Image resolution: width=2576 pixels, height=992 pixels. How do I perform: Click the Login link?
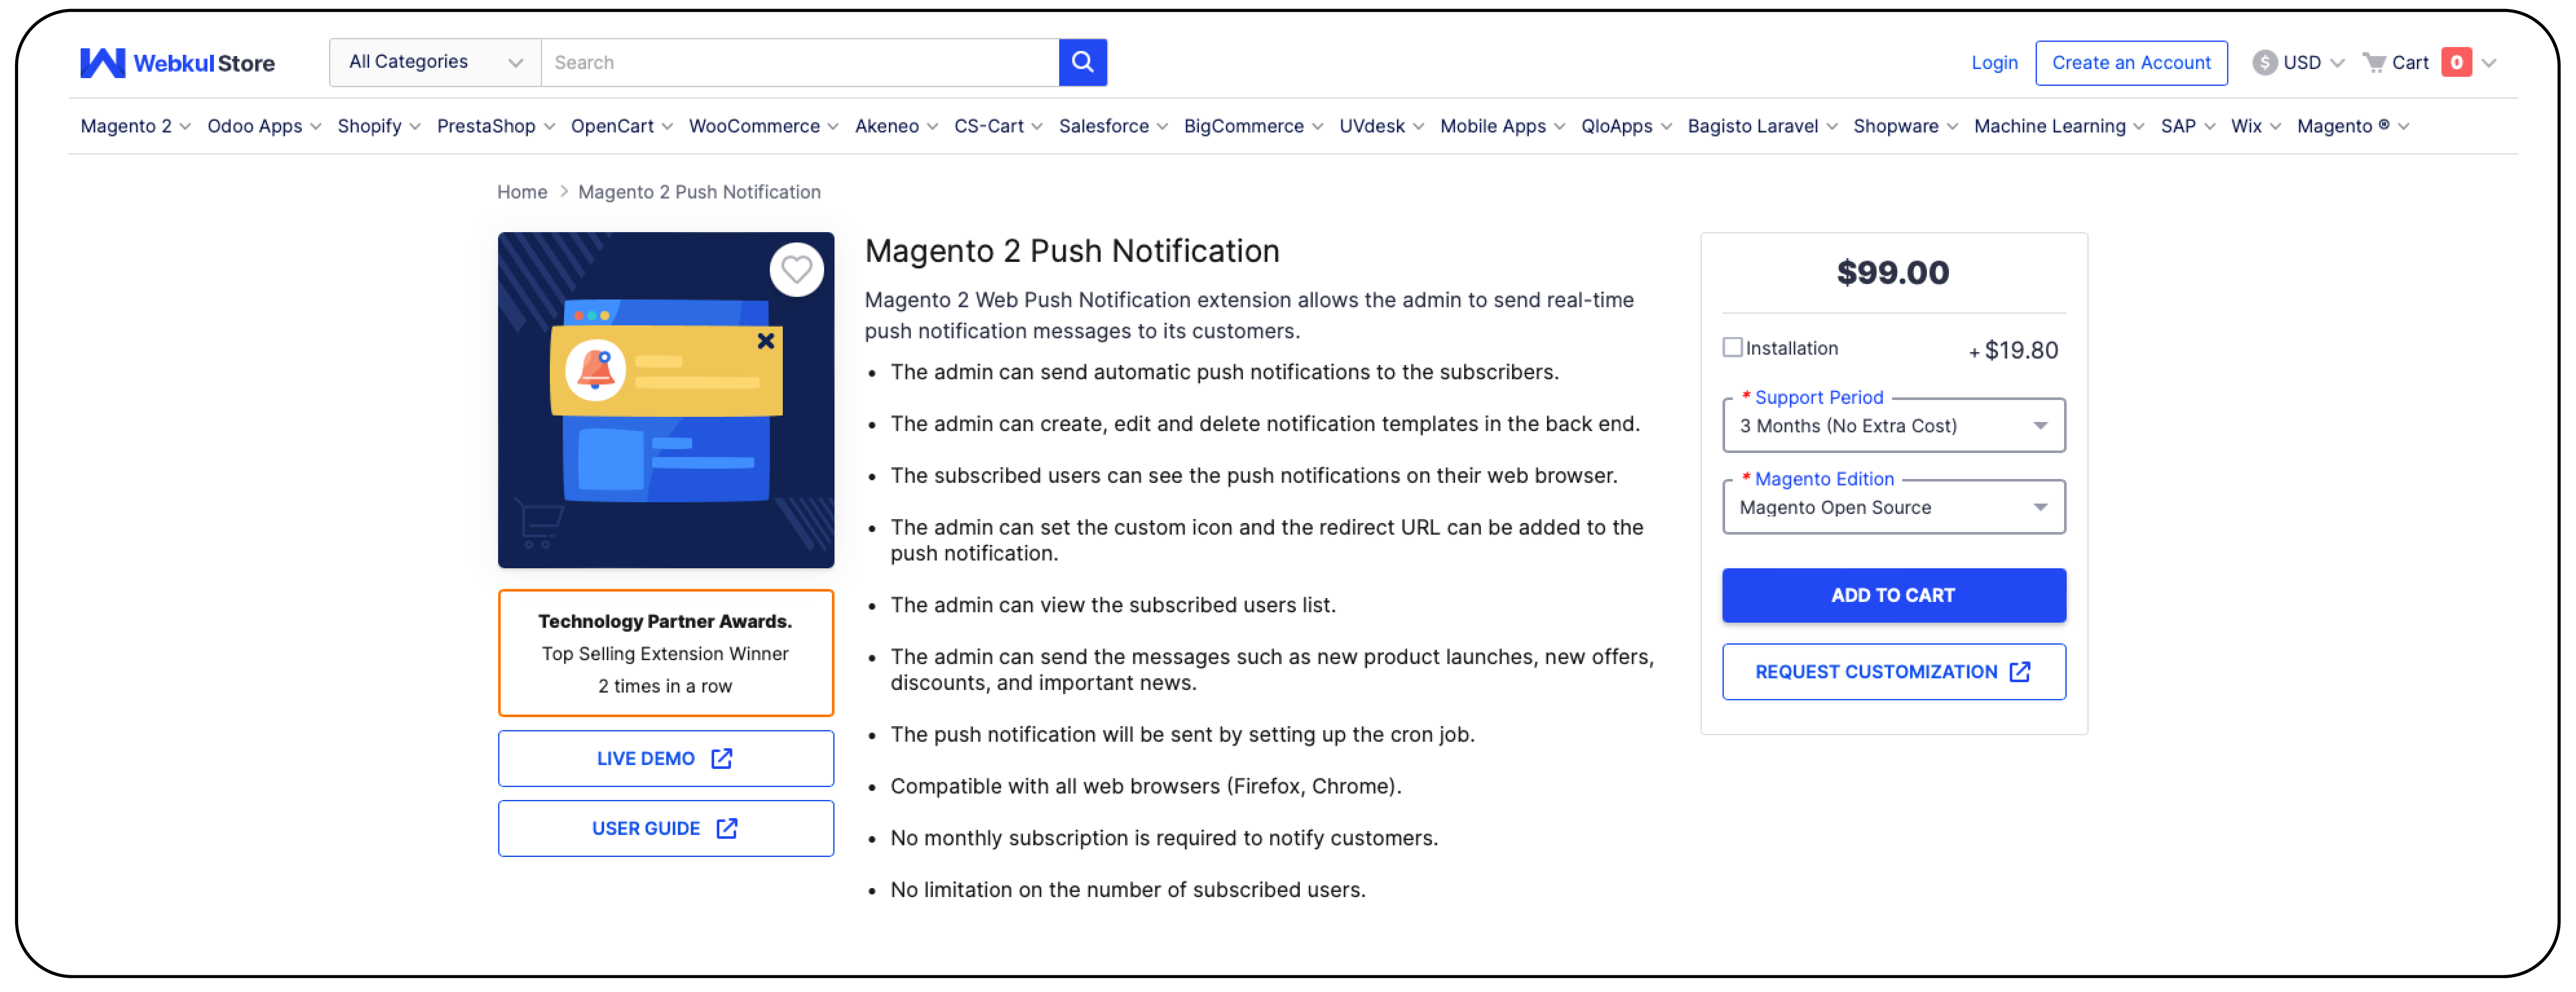pyautogui.click(x=1994, y=63)
